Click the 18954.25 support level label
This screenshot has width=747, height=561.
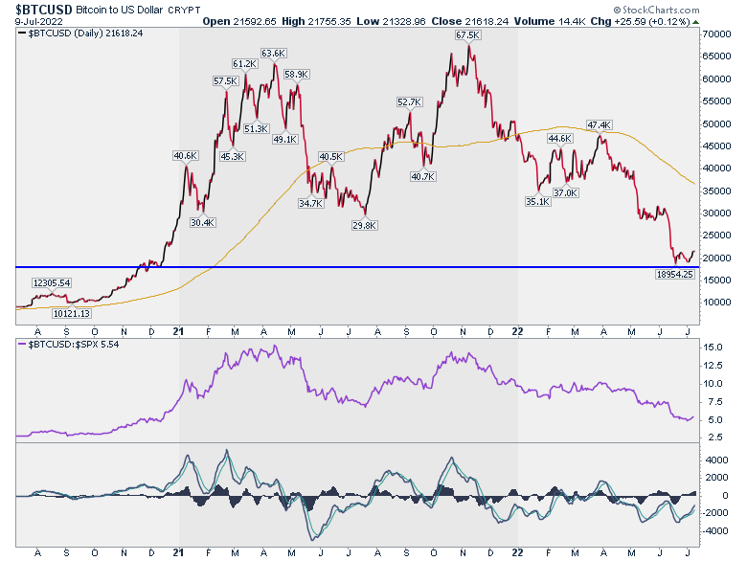[x=674, y=274]
